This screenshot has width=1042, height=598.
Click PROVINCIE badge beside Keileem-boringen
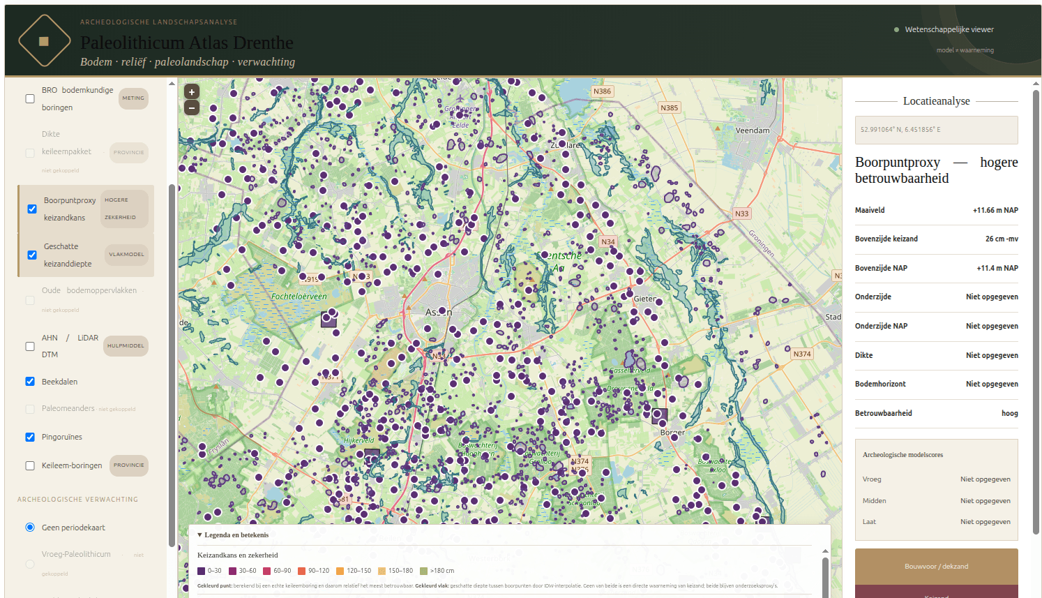pos(129,465)
